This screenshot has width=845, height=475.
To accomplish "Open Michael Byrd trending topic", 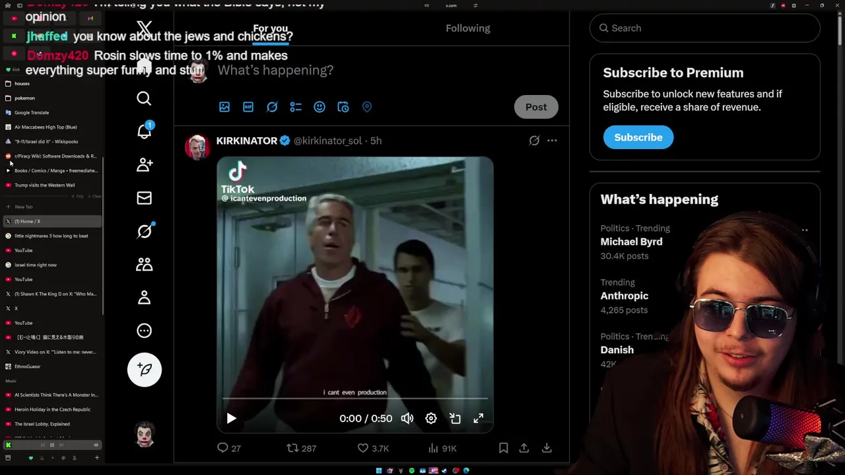I will tap(631, 241).
